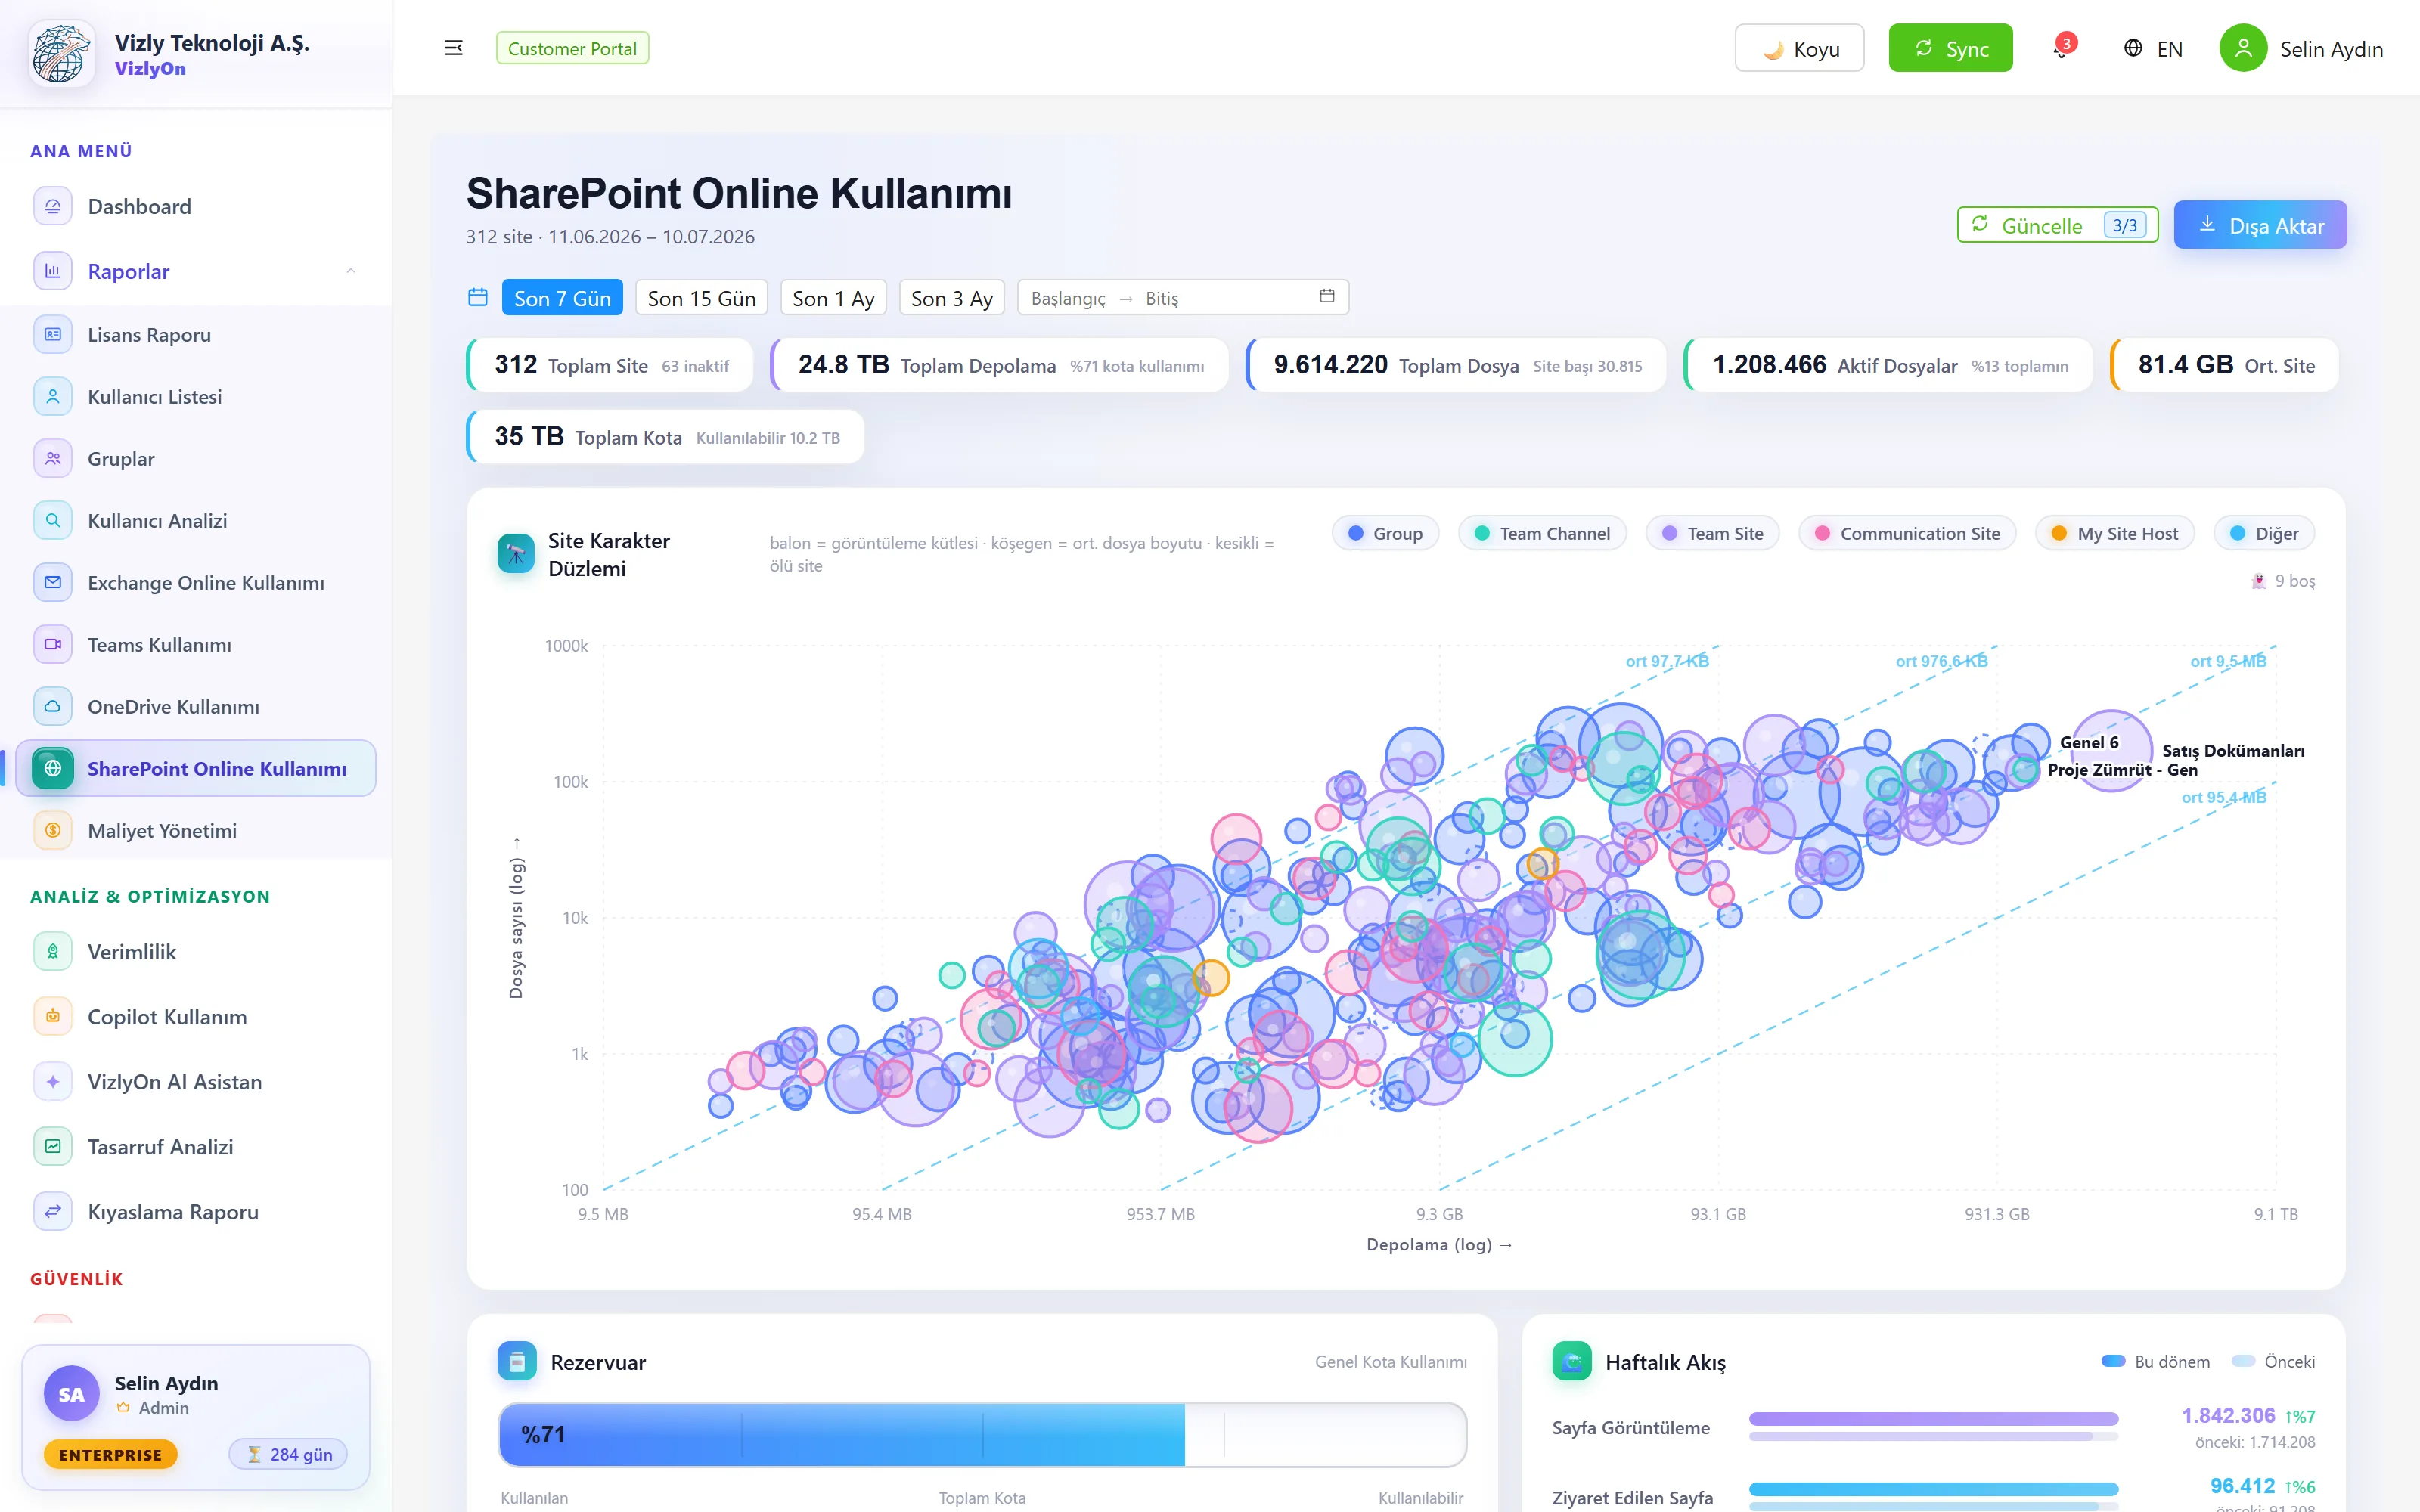The image size is (2420, 1512).
Task: Click the 312 Toplam Site stat card
Action: (x=609, y=365)
